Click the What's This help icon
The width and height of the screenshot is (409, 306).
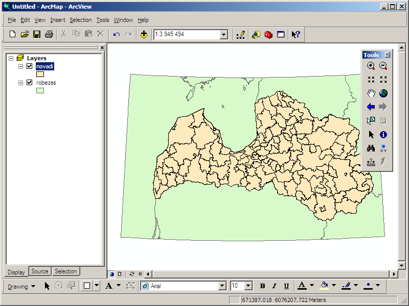296,34
